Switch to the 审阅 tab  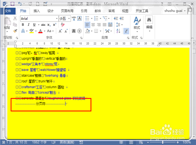(x=111, y=11)
